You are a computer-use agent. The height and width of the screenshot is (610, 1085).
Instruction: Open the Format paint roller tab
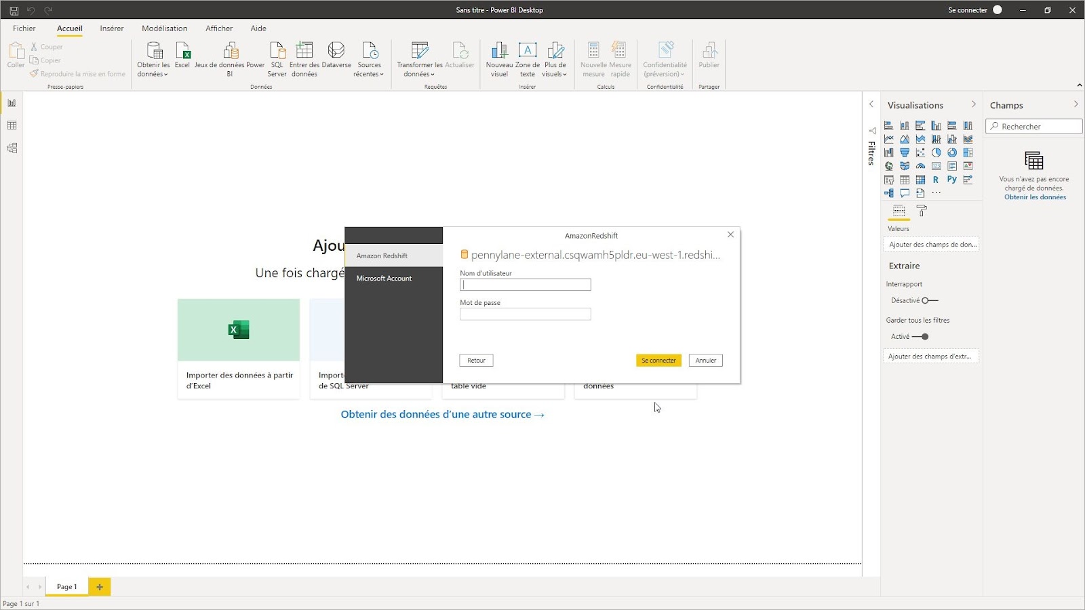click(922, 211)
